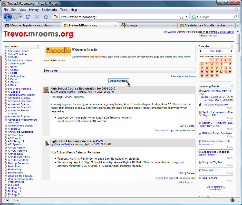Click the Google search field
Image resolution: width=242 pixels, height=205 pixels.
tap(216, 17)
